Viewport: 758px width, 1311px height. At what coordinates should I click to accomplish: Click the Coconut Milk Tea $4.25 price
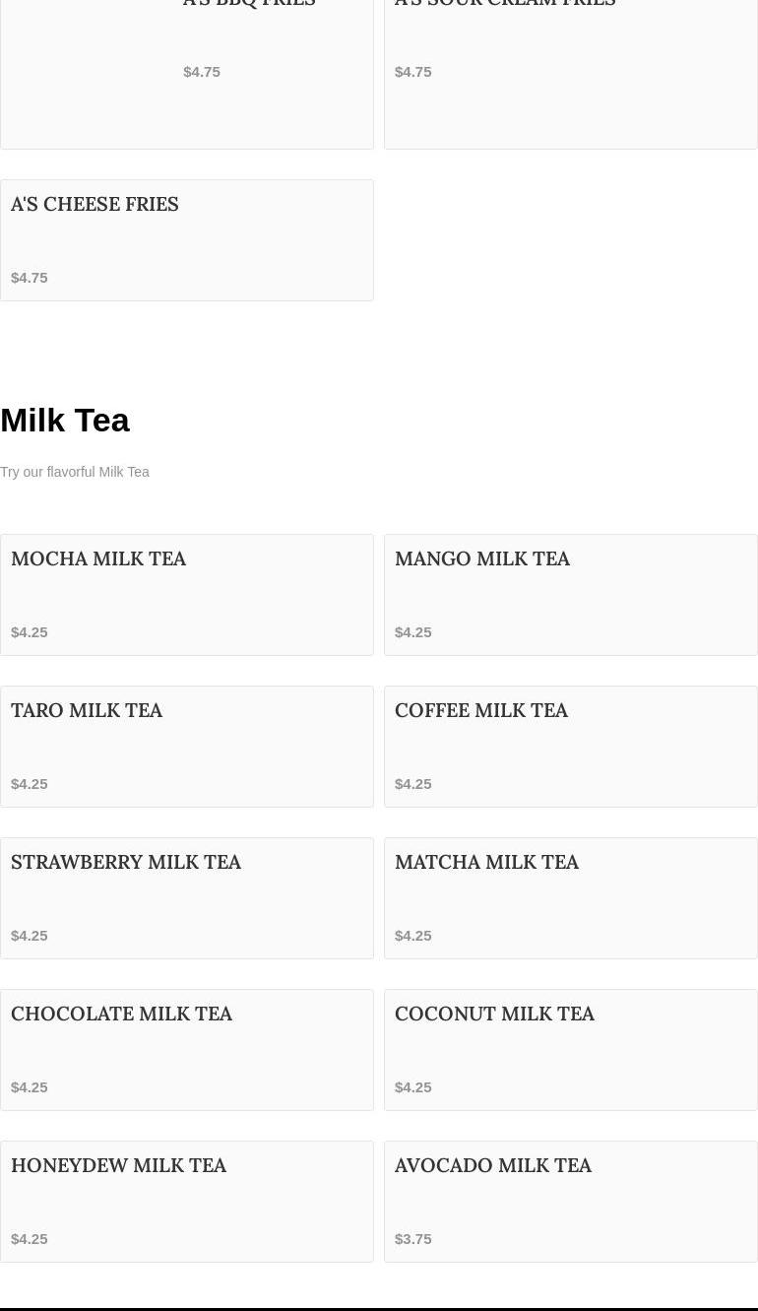click(413, 1086)
